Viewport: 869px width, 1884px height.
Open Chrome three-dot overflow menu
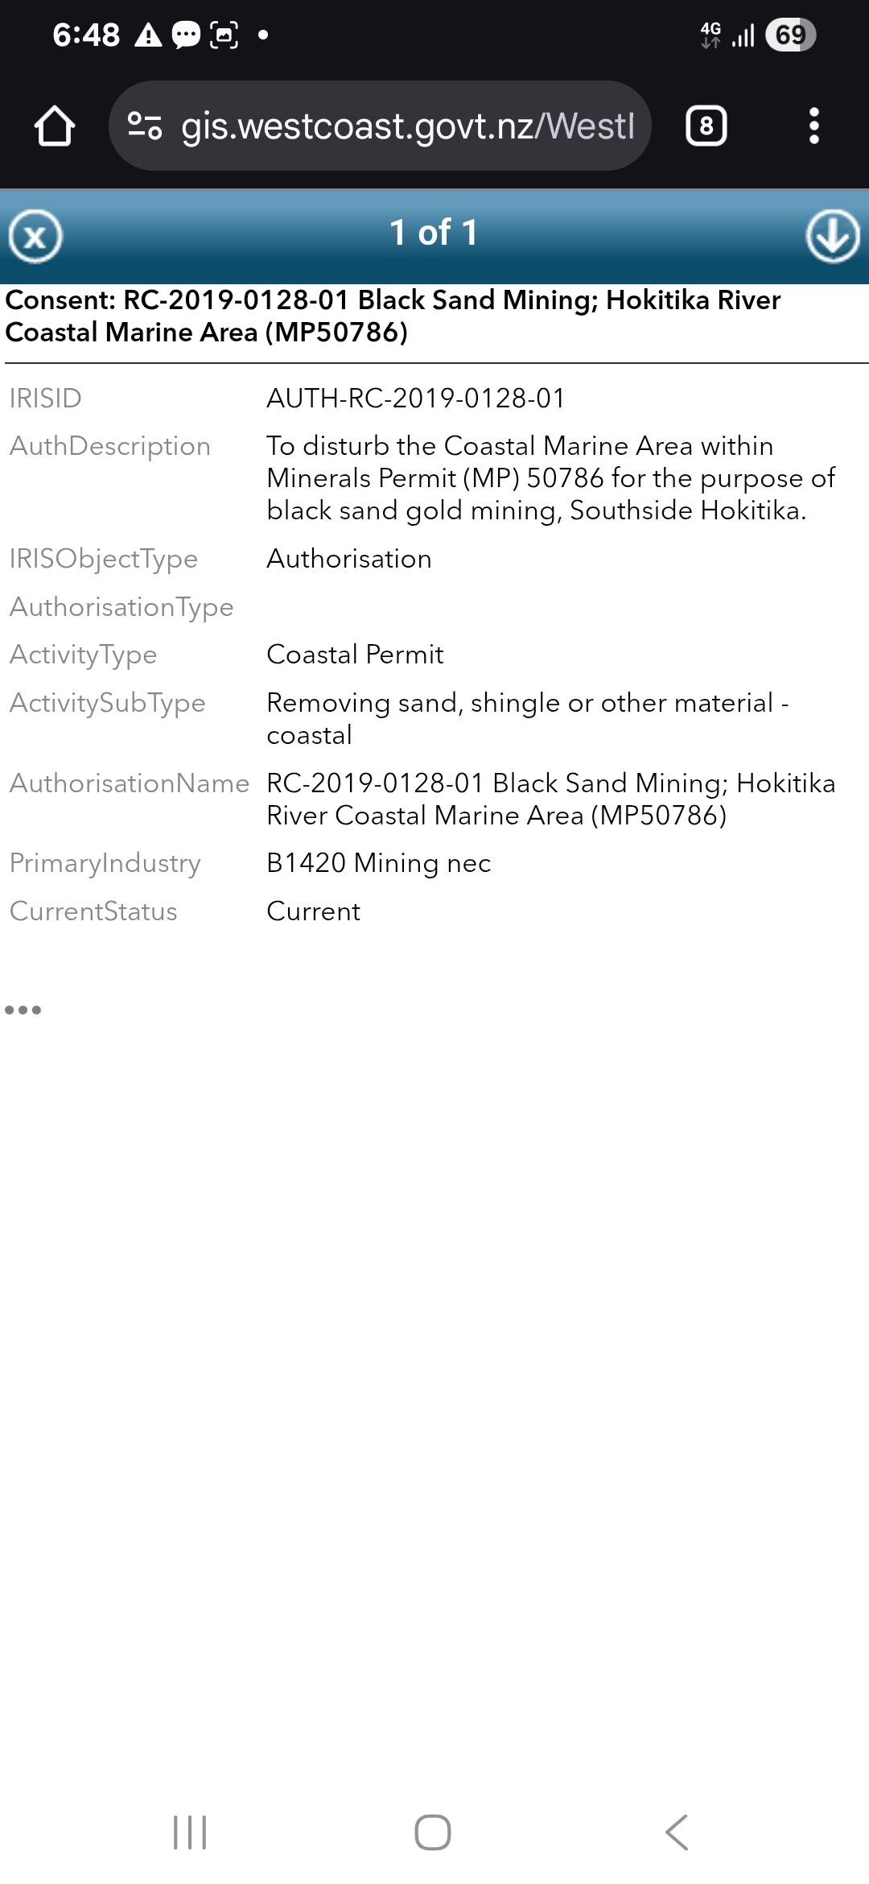coord(813,126)
